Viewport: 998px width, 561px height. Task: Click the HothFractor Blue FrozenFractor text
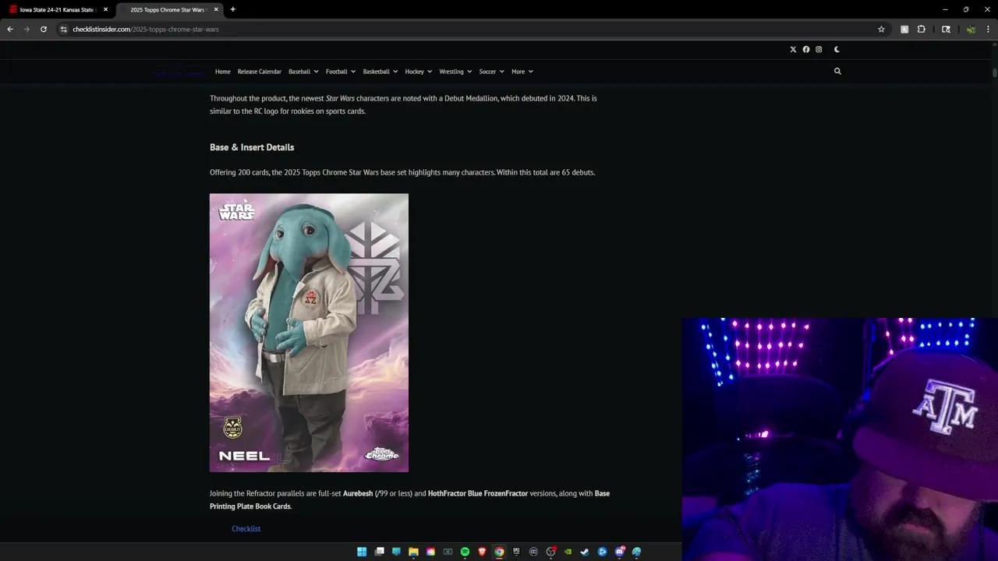tap(478, 493)
